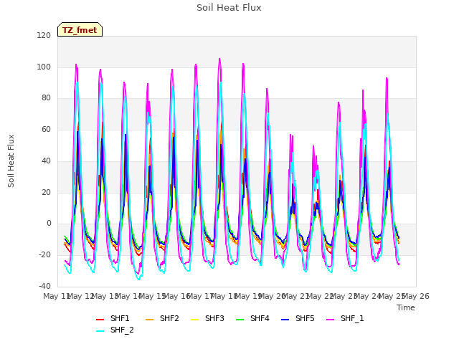Image resolution: width=459 pixels, height=344 pixels.
Task: Click the May 26 x-axis tick label
Action: (x=416, y=296)
